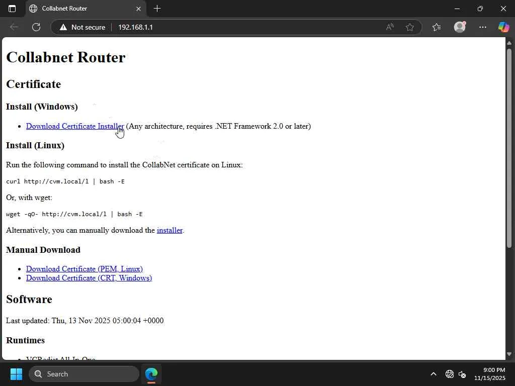The height and width of the screenshot is (386, 515).
Task: Click Download Certificate Installer link
Action: [x=75, y=126]
